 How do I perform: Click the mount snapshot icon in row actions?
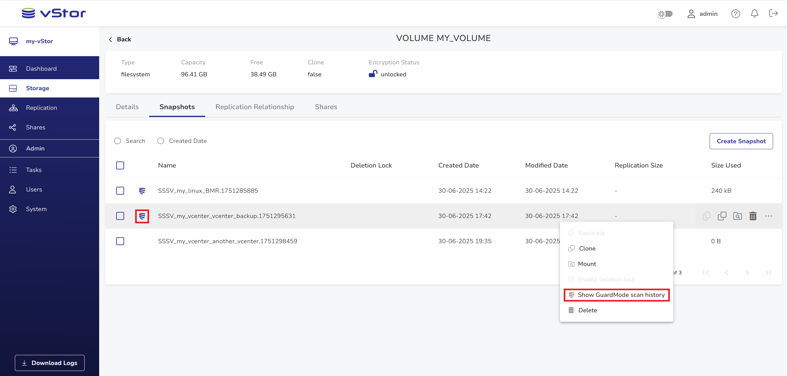click(x=737, y=216)
